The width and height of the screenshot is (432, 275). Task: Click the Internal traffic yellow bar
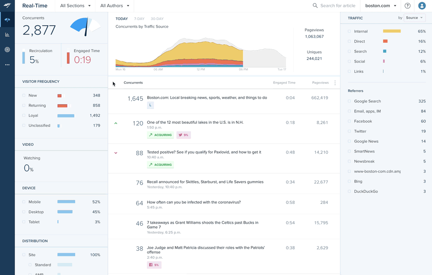(x=392, y=31)
